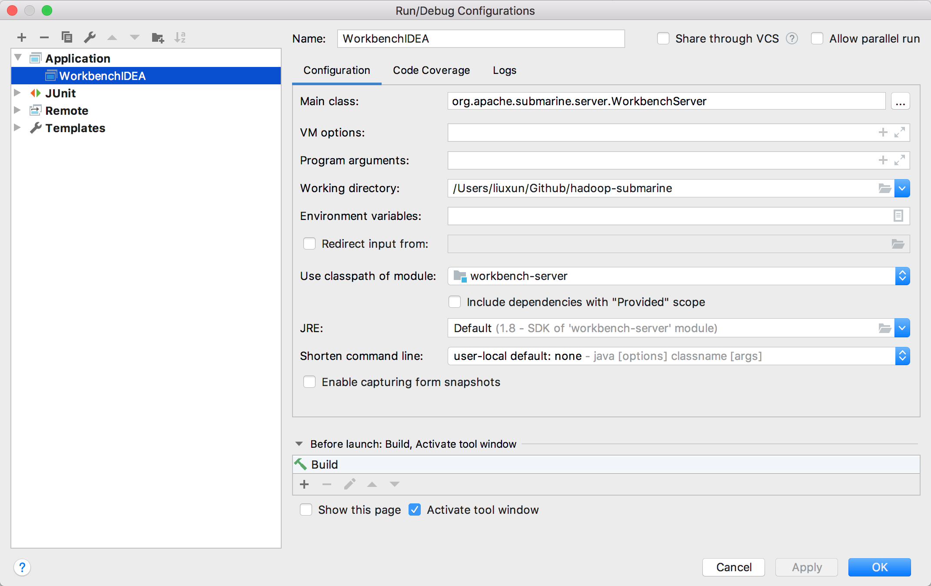The image size is (931, 586).
Task: Expand the JUnit tree node
Action: tap(17, 93)
